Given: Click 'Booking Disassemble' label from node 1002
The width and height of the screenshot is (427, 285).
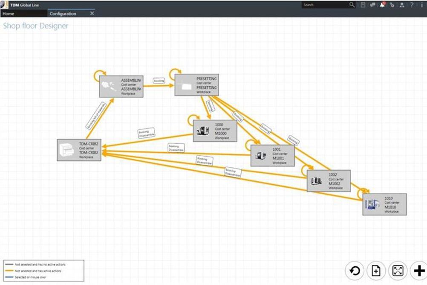Looking at the screenshot, I should pyautogui.click(x=205, y=161).
